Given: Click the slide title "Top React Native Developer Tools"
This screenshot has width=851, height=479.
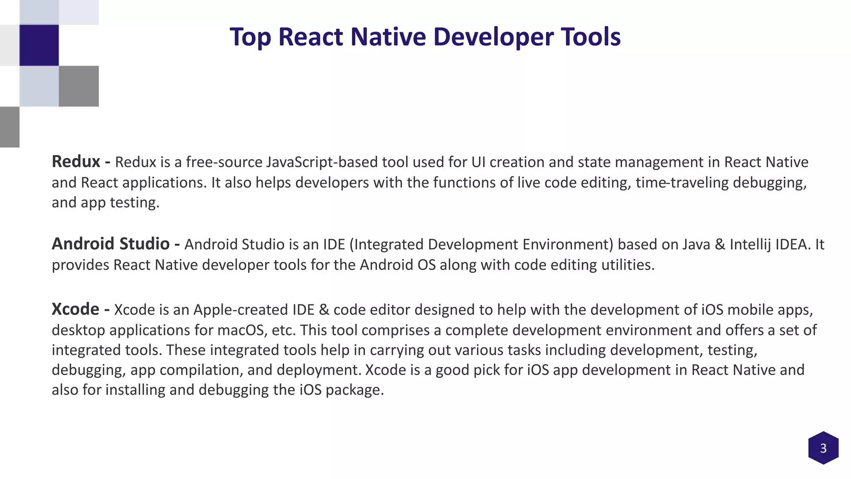Looking at the screenshot, I should 425,37.
